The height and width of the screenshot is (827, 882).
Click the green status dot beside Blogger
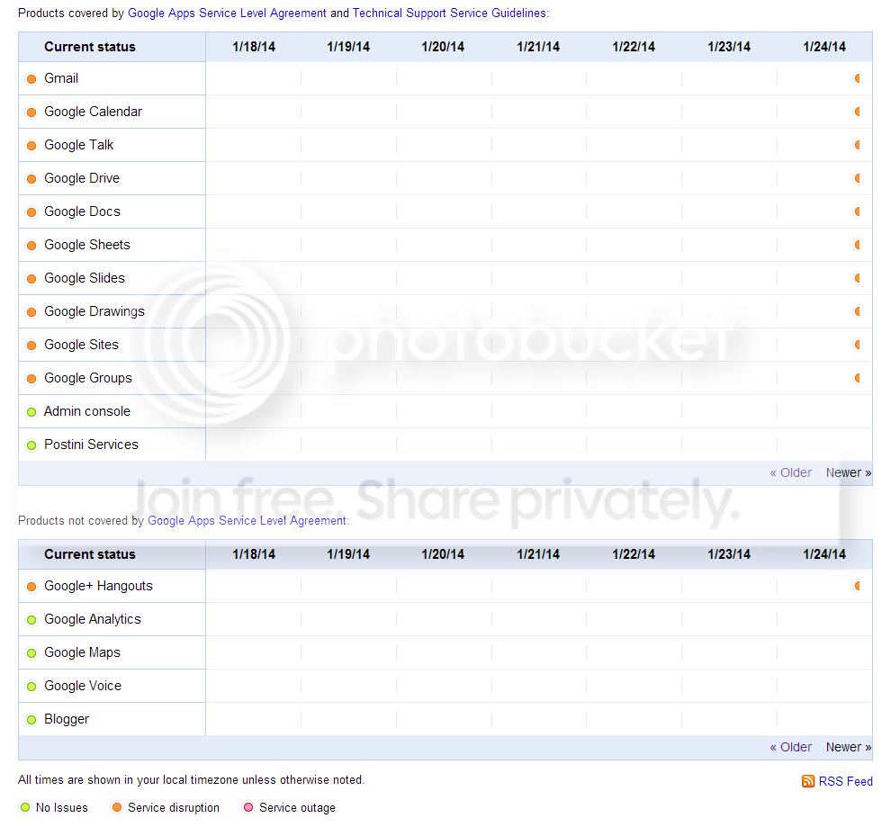tap(31, 719)
